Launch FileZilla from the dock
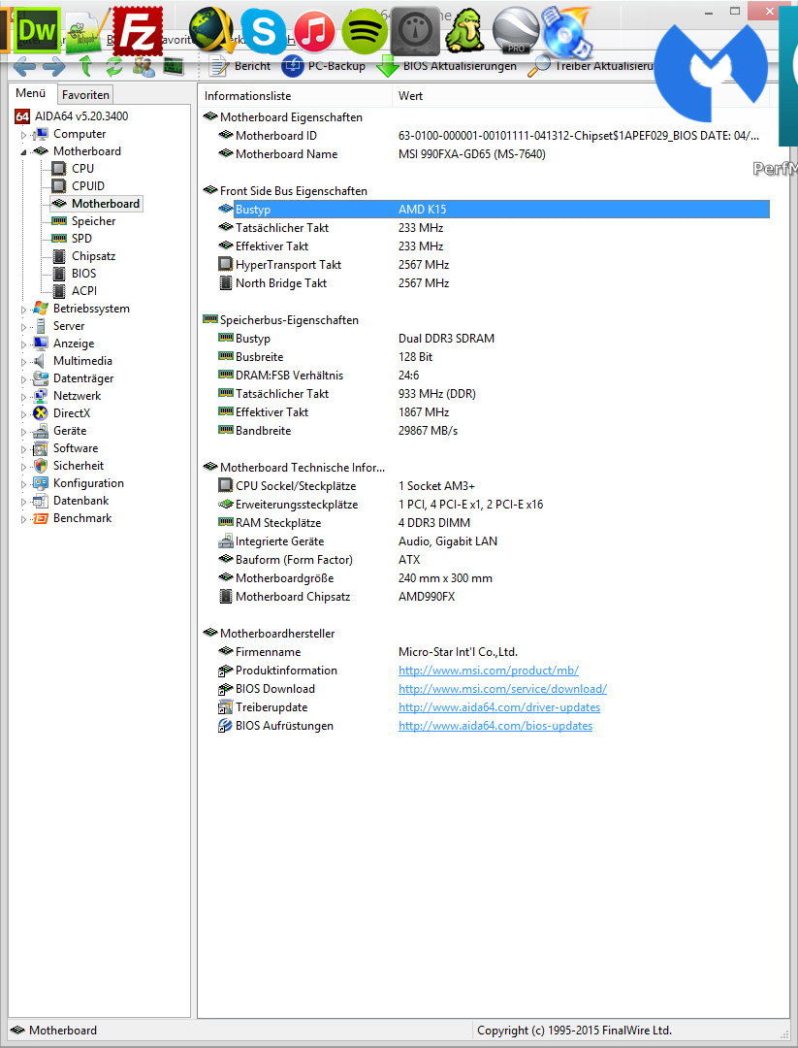 (x=139, y=30)
